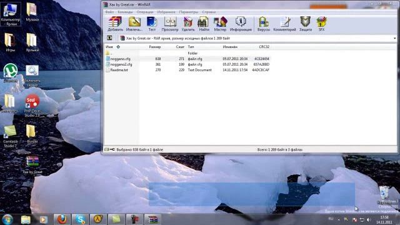Sort files by the Тип column header
400x225 pixels.
(x=191, y=47)
